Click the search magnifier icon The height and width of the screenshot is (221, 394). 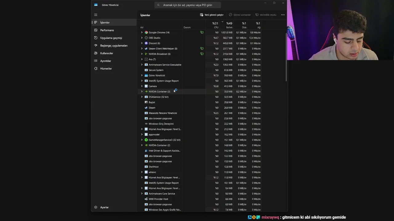pyautogui.click(x=159, y=5)
